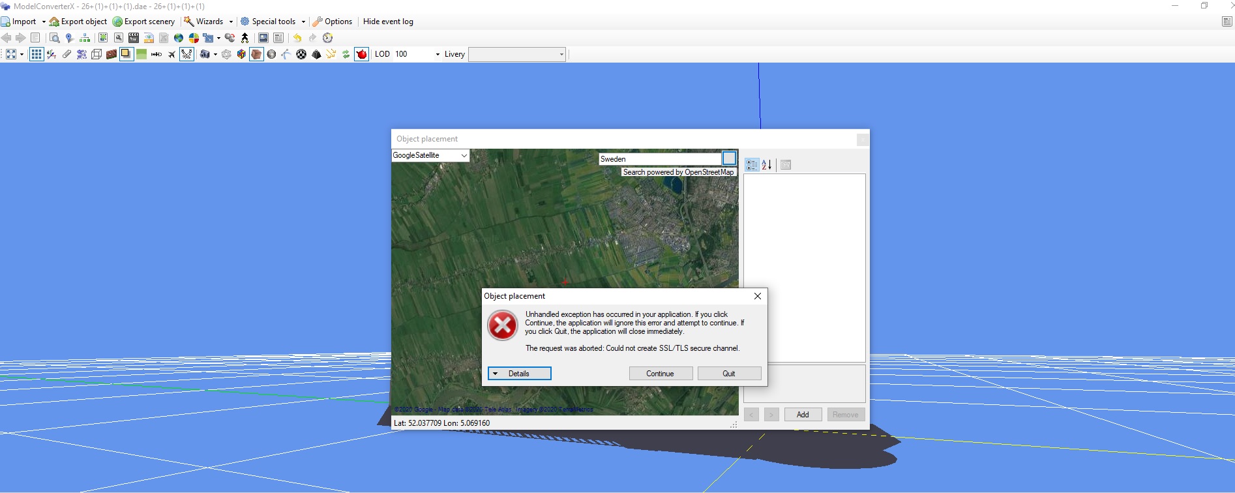Click the red teapot icon
Viewport: 1235px width, 493px height.
(361, 54)
